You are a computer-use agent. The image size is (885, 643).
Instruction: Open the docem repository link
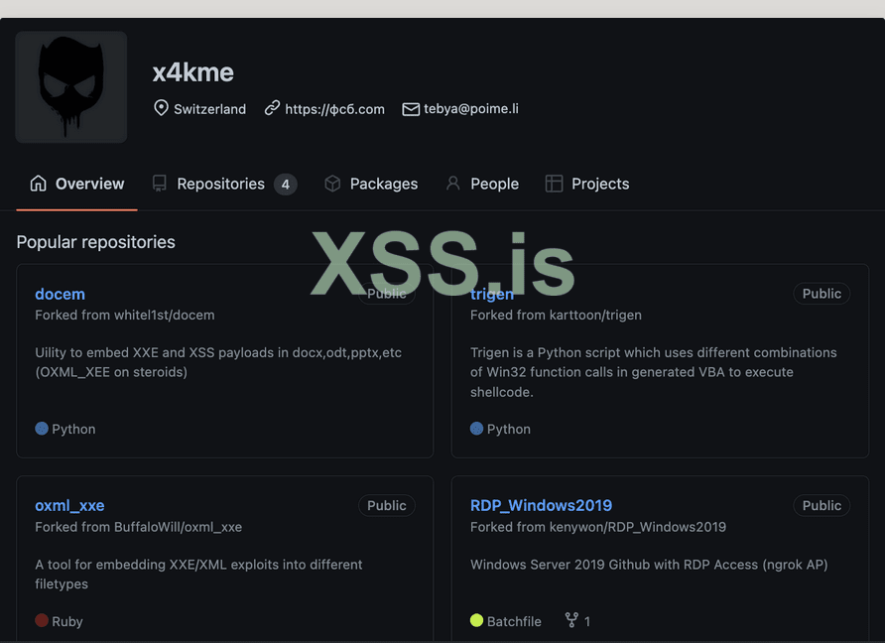60,294
